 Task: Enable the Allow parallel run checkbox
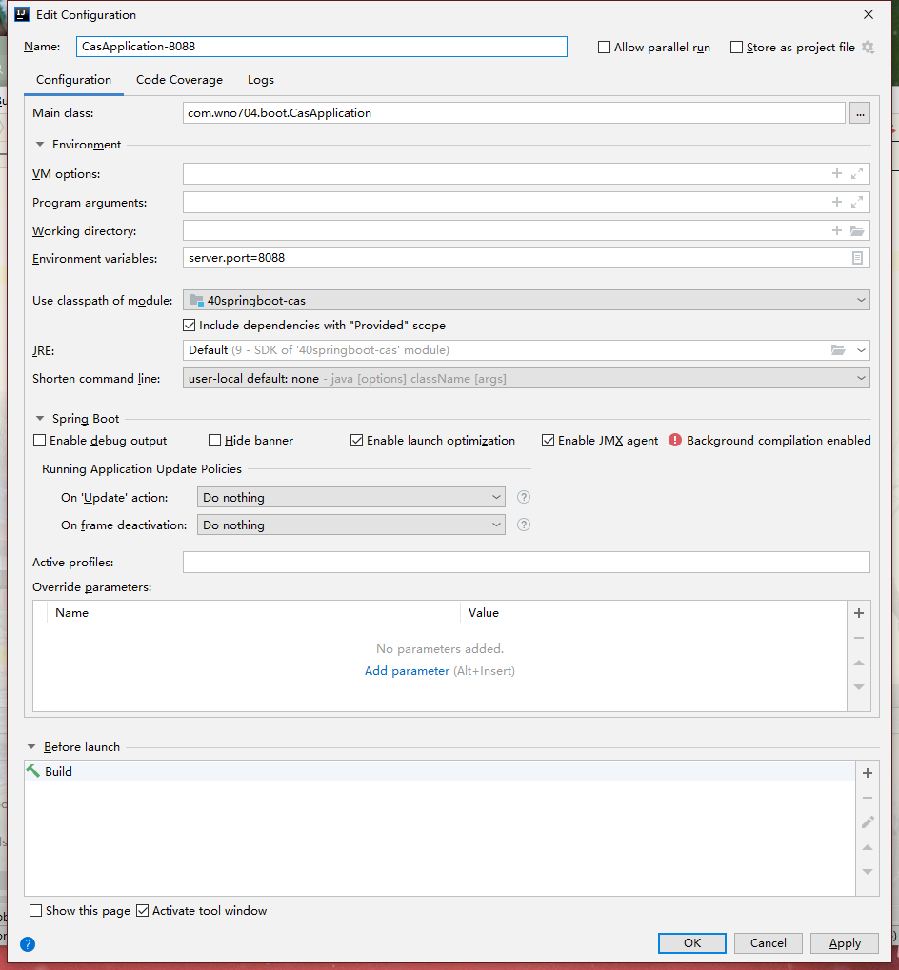coord(604,48)
